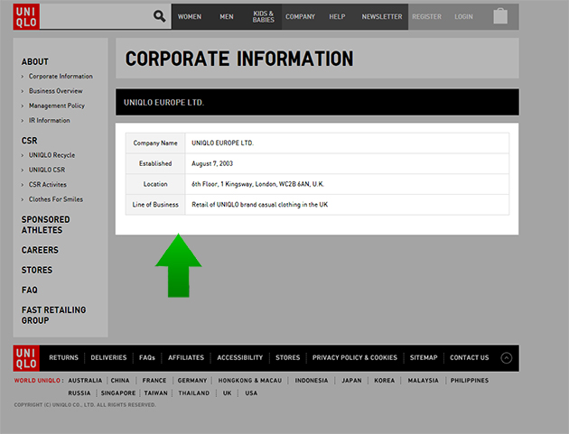Click 'Retail of UNIQLO brand casual clothing' text

tap(260, 205)
